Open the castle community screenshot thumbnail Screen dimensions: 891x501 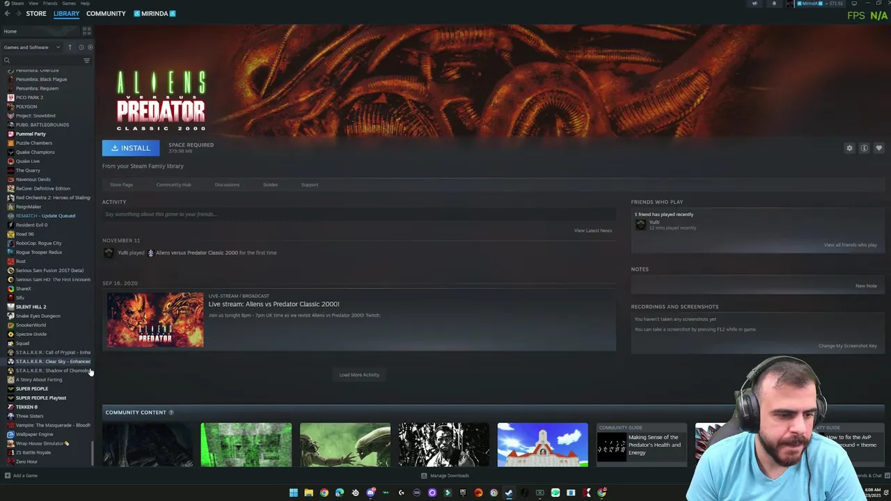tap(542, 445)
